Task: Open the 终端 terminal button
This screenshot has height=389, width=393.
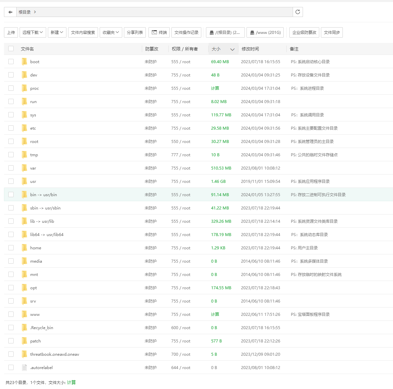Action: click(x=159, y=32)
